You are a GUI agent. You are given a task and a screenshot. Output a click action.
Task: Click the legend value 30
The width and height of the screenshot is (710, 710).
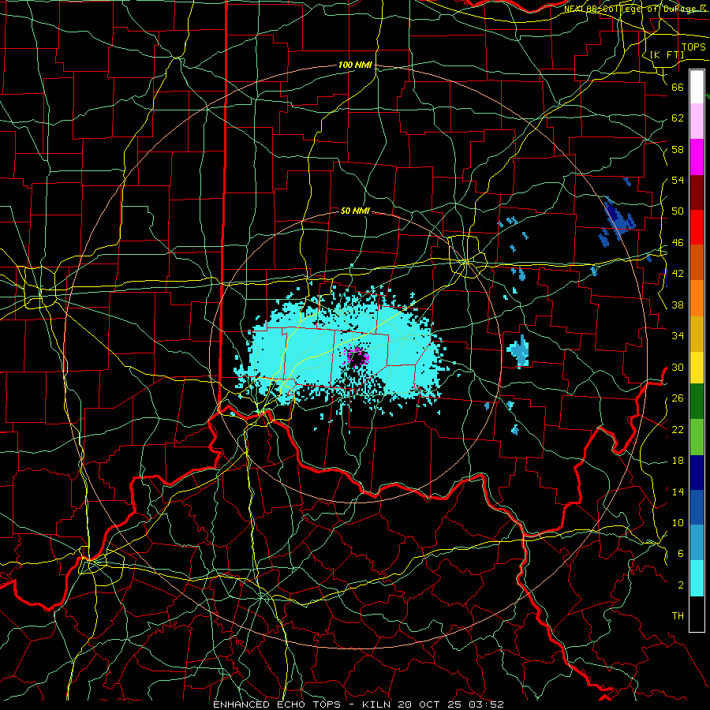coord(678,367)
